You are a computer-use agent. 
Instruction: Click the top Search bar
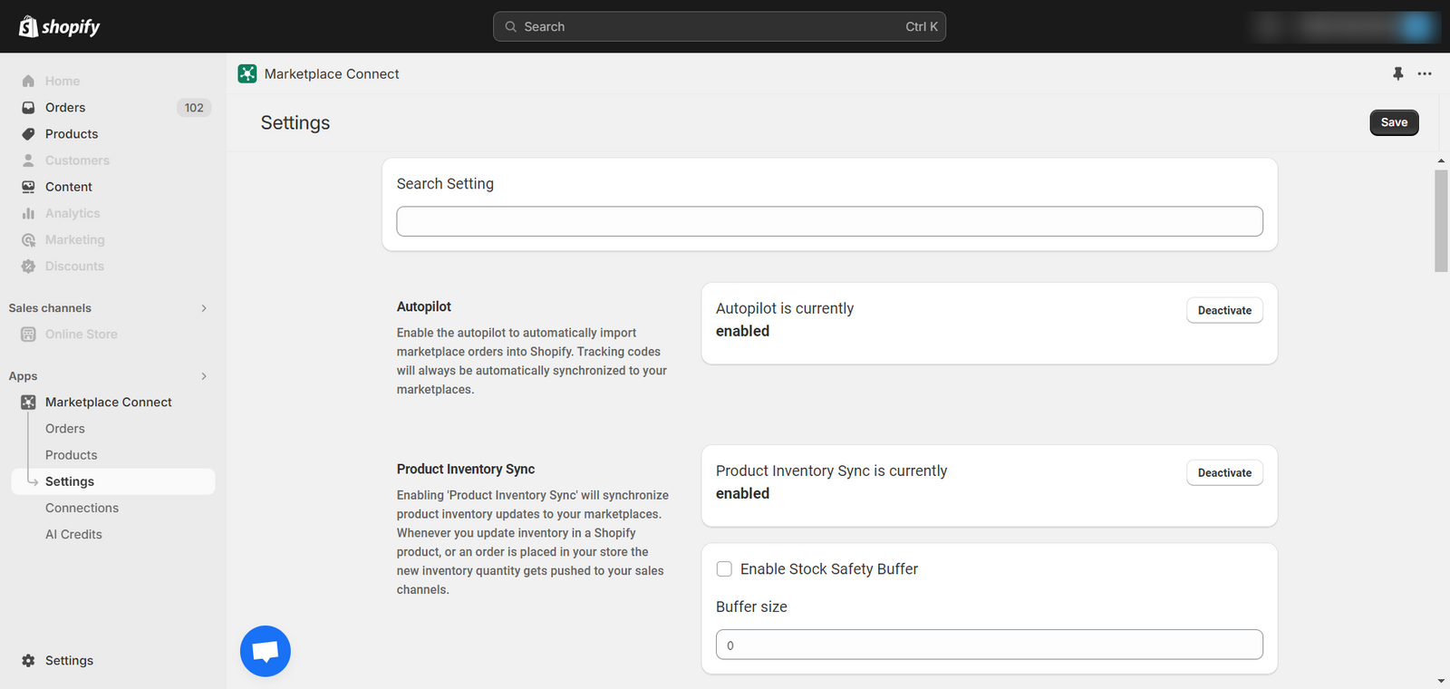pyautogui.click(x=720, y=26)
